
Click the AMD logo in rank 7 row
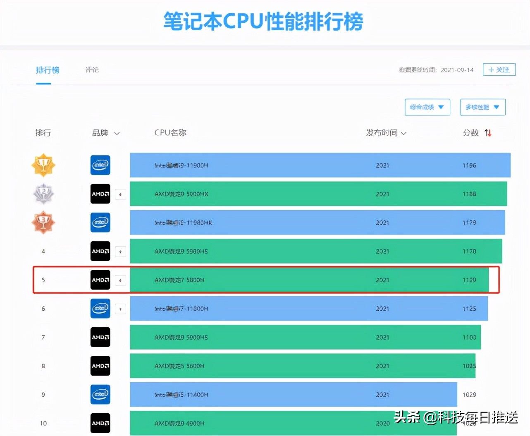pos(100,337)
